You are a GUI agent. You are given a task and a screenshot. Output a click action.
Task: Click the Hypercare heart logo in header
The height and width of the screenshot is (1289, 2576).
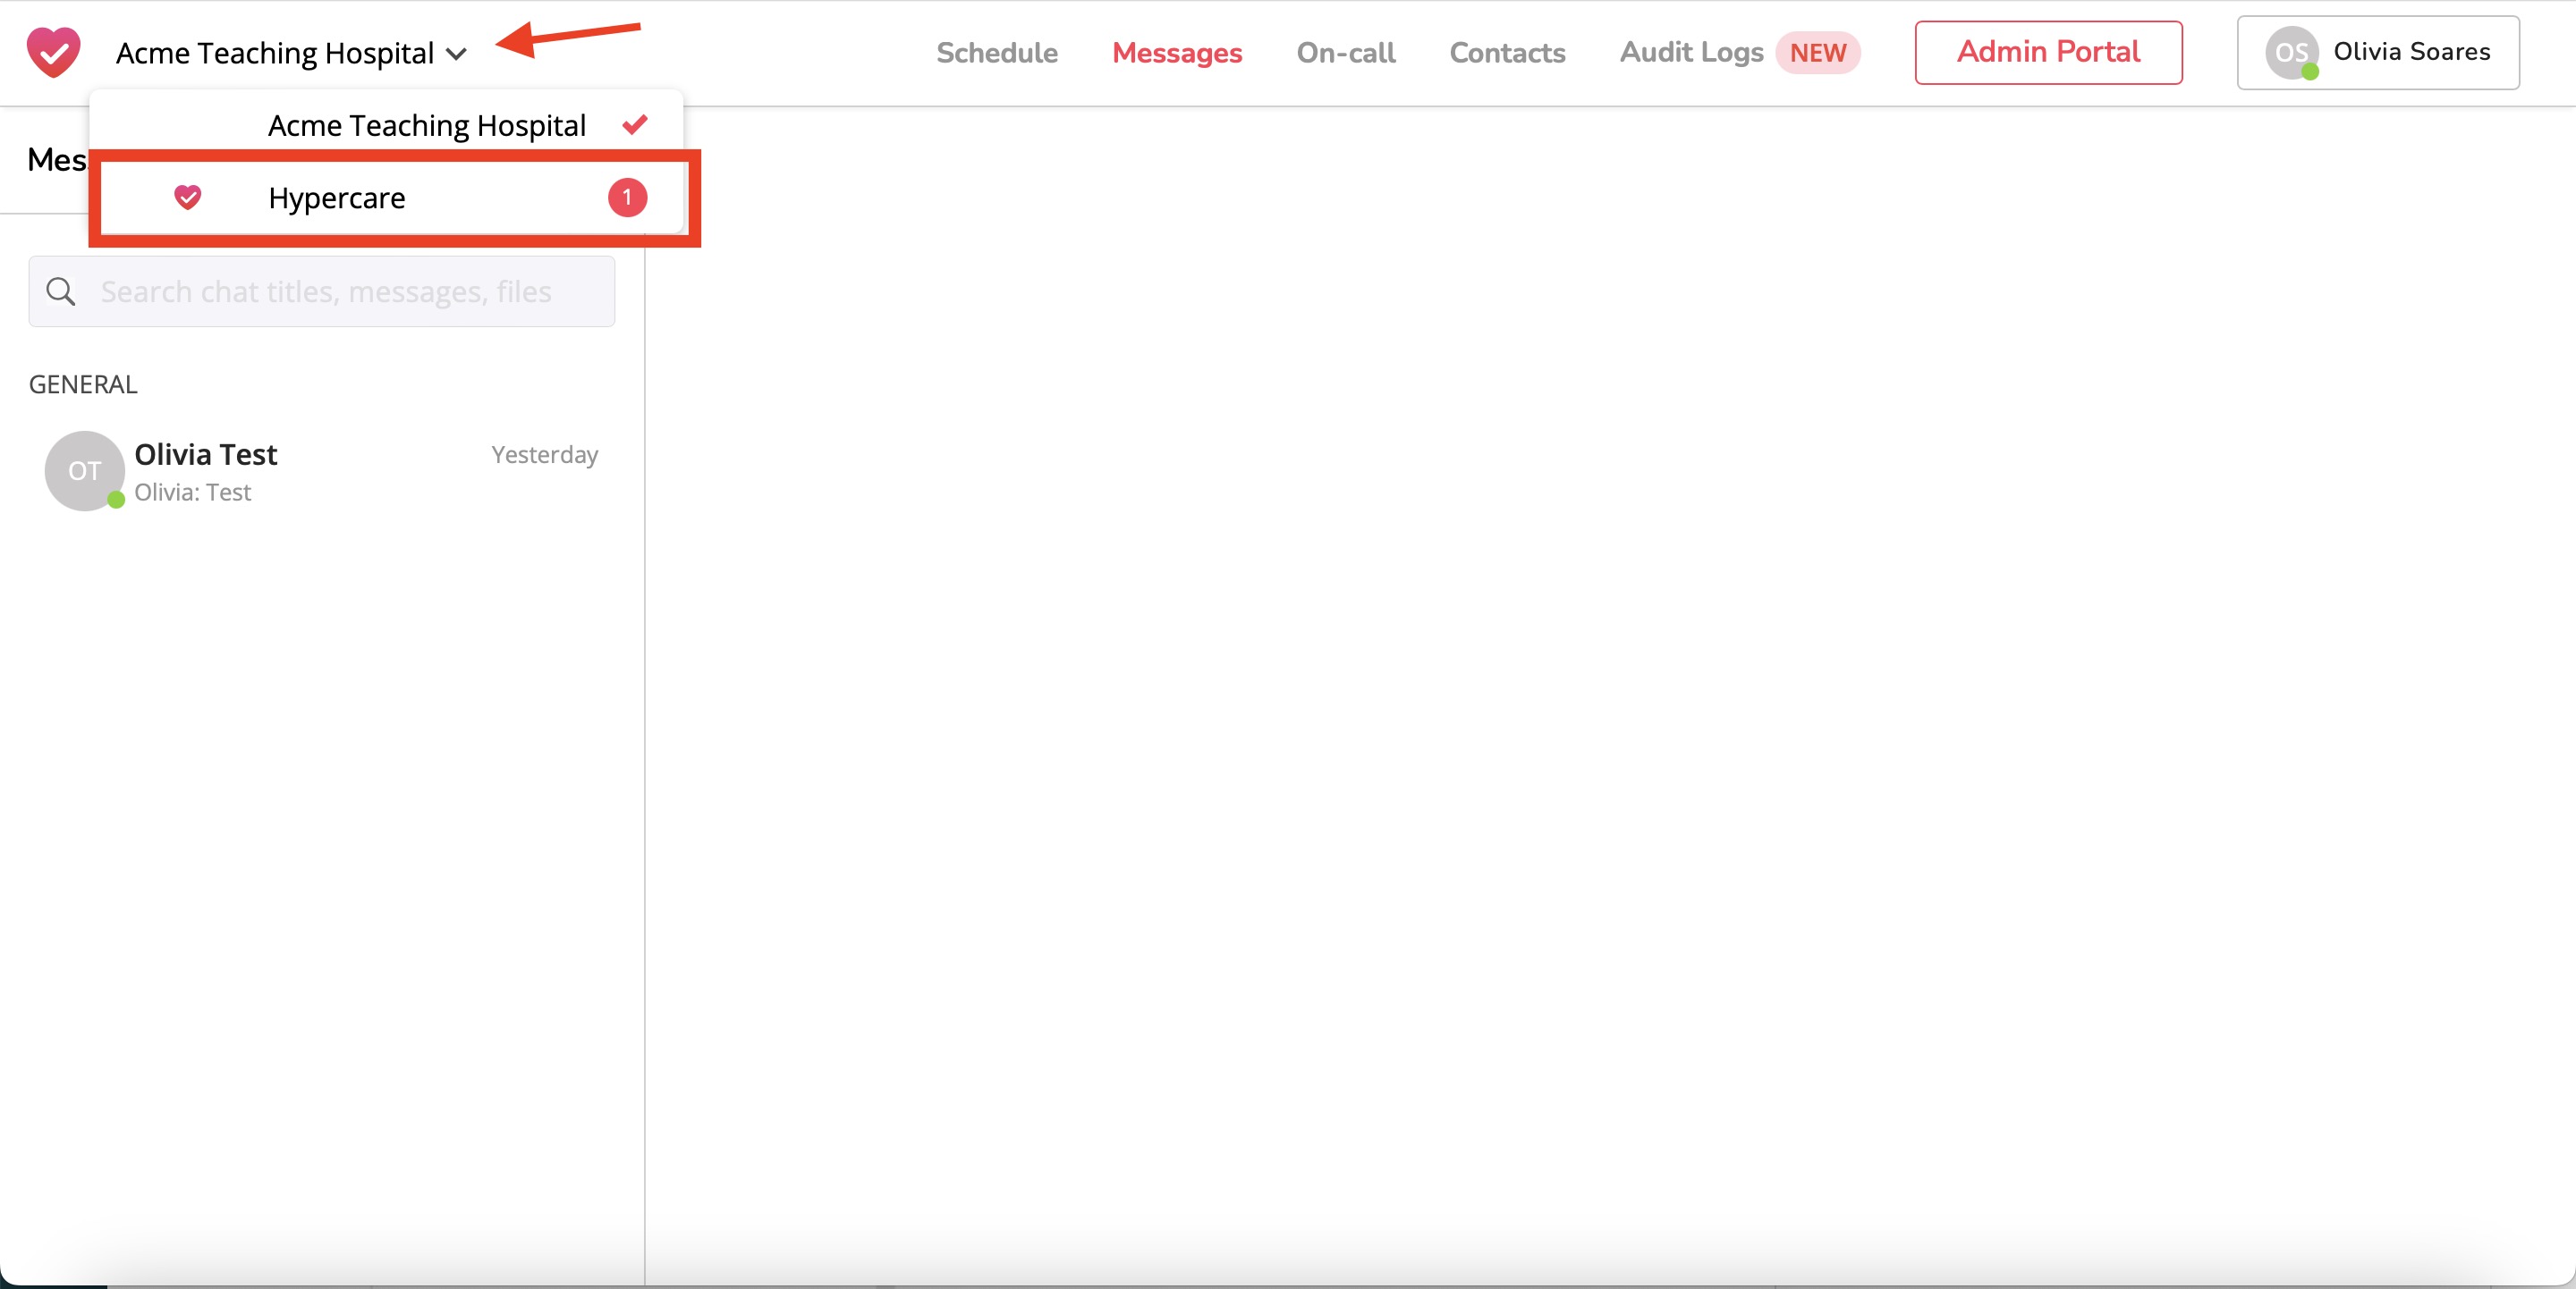click(53, 52)
